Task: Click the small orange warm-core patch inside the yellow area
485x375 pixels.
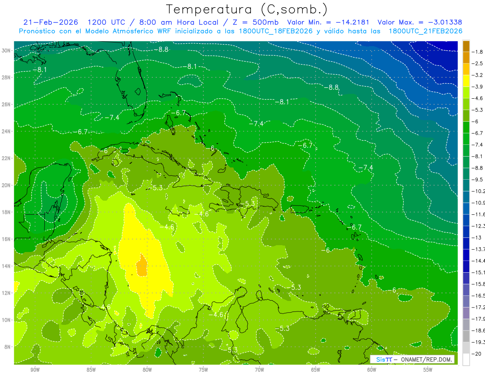Action: pyautogui.click(x=142, y=265)
